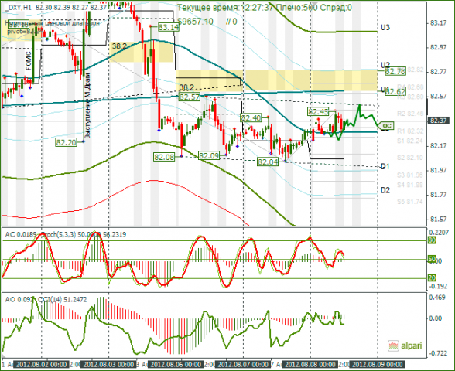
Task: Click the 82.57 price label
Action: coord(189,97)
